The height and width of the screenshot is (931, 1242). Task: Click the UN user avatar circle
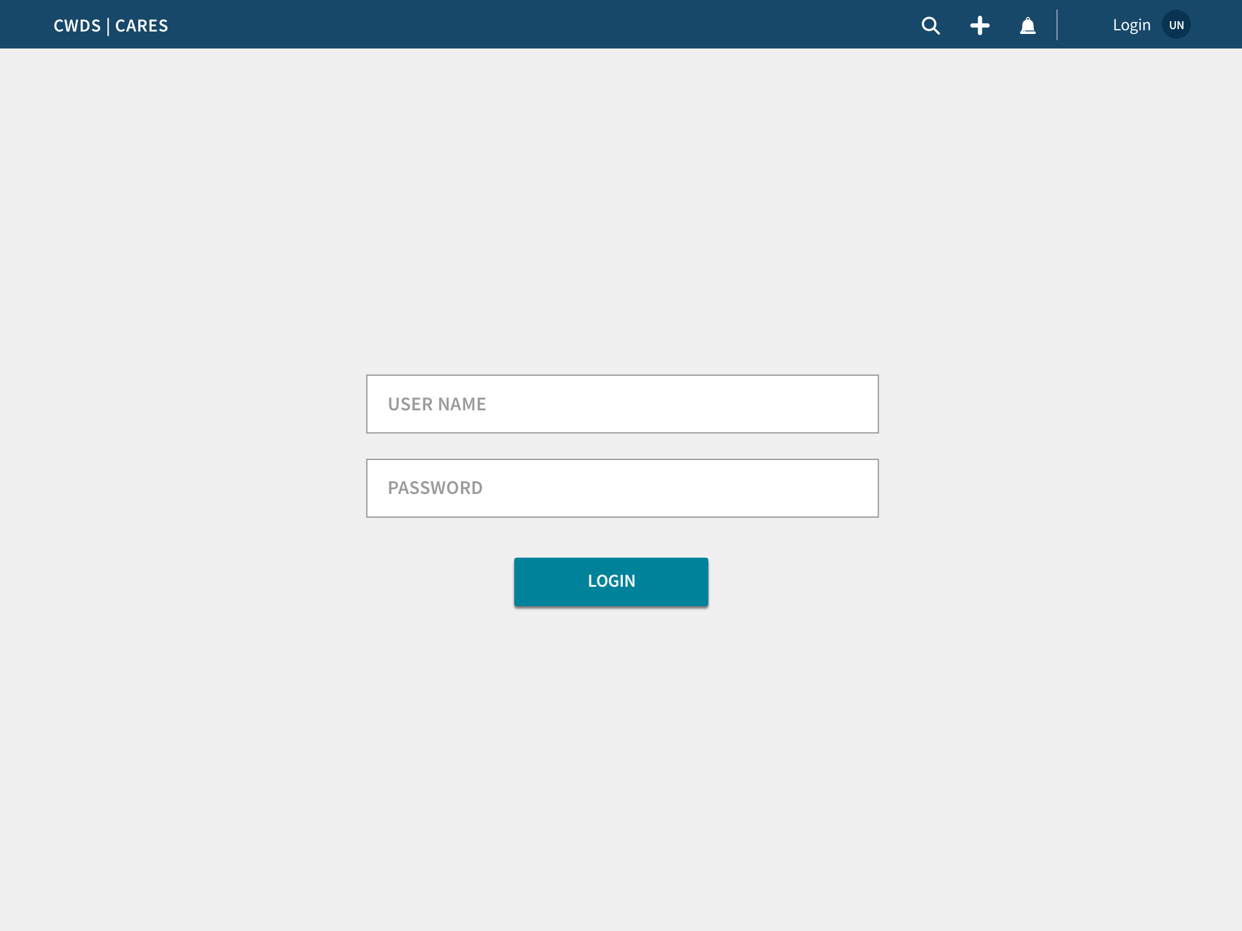[1176, 25]
